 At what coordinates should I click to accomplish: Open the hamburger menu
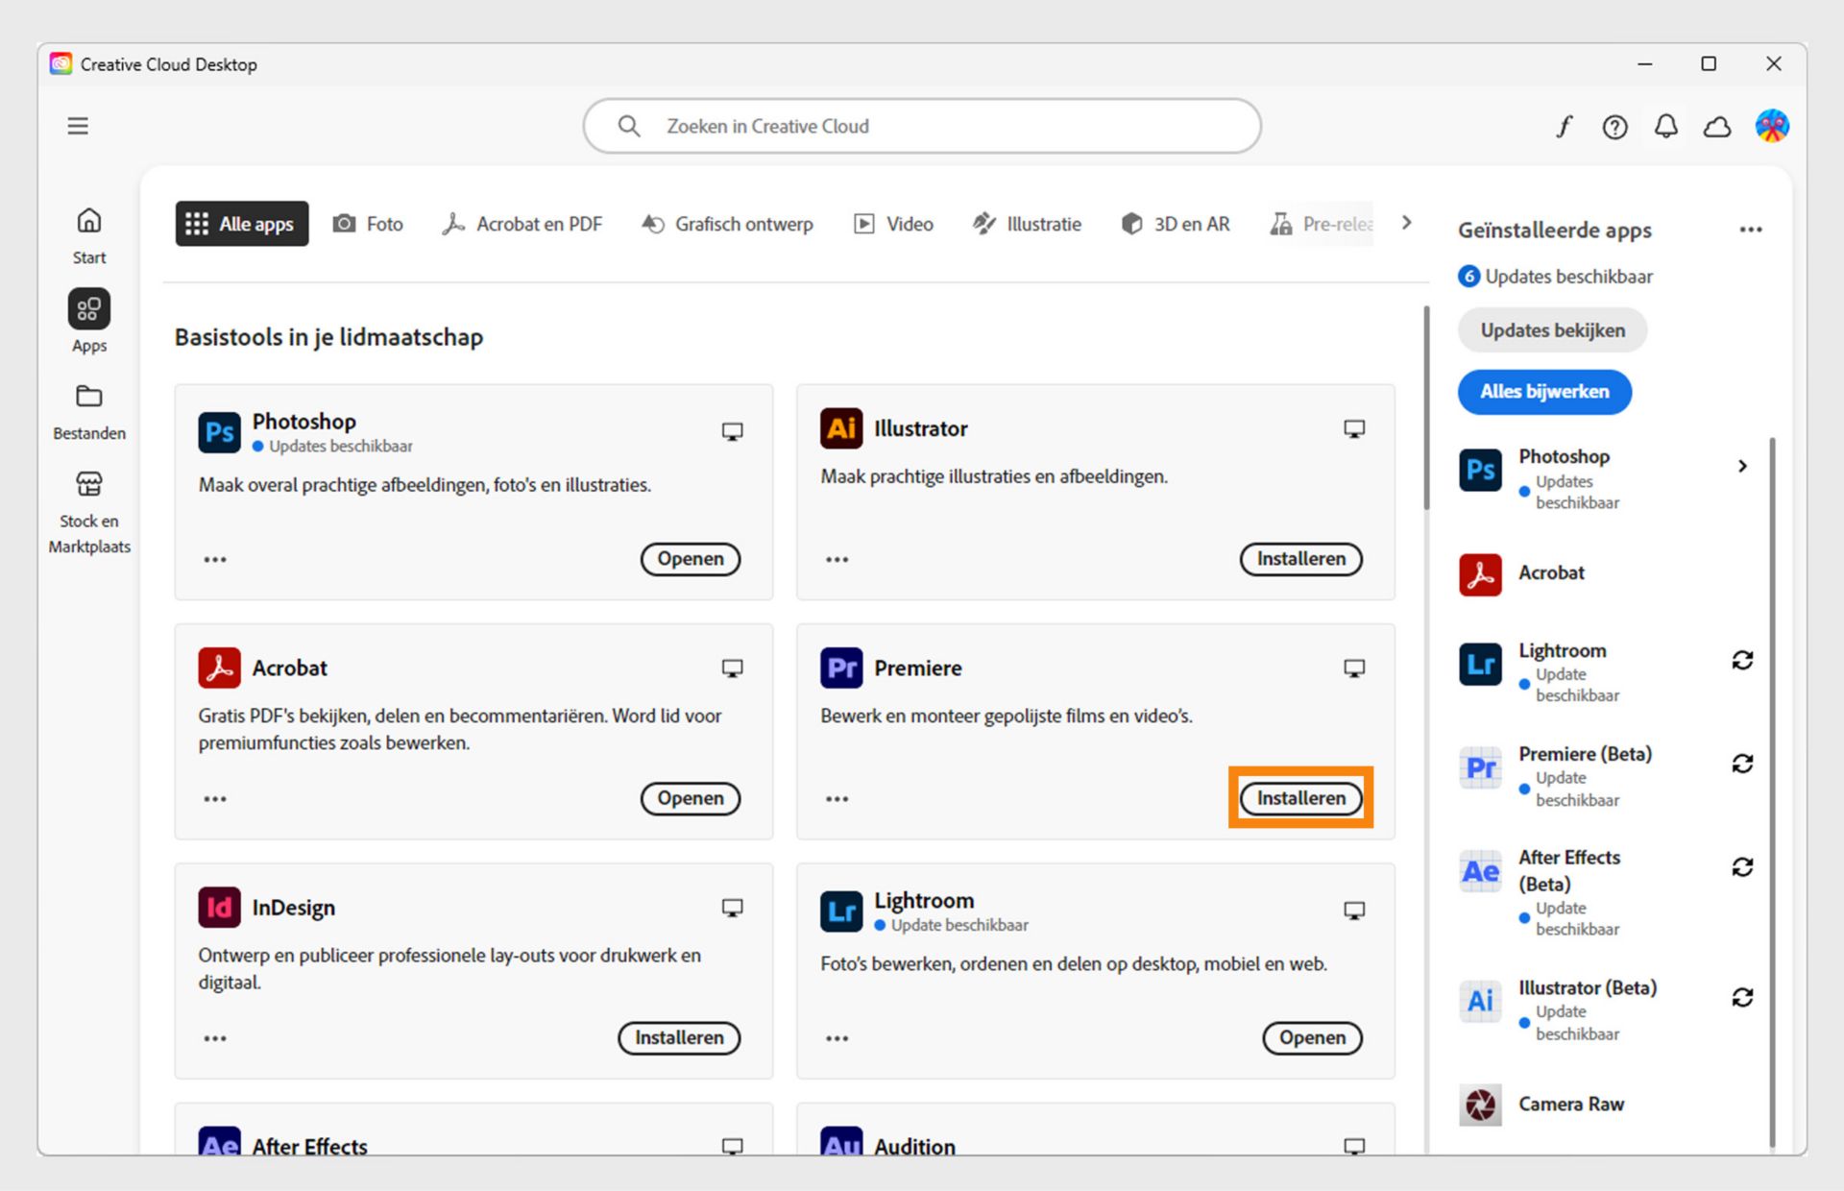coord(78,126)
